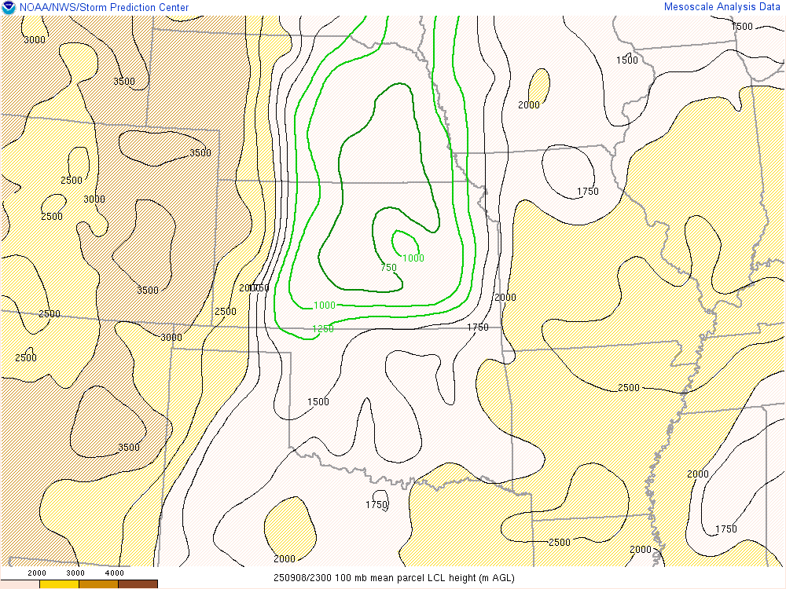Select the pale pink legend color swatch
This screenshot has width=786, height=589.
pyautogui.click(x=20, y=584)
